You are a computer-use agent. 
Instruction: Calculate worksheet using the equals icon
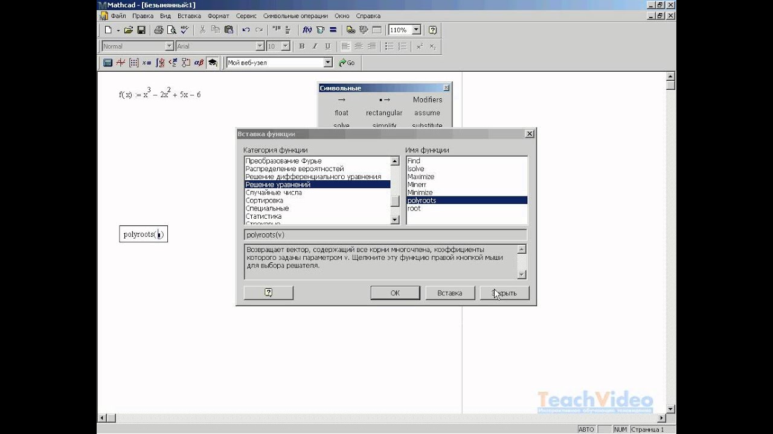coord(333,30)
